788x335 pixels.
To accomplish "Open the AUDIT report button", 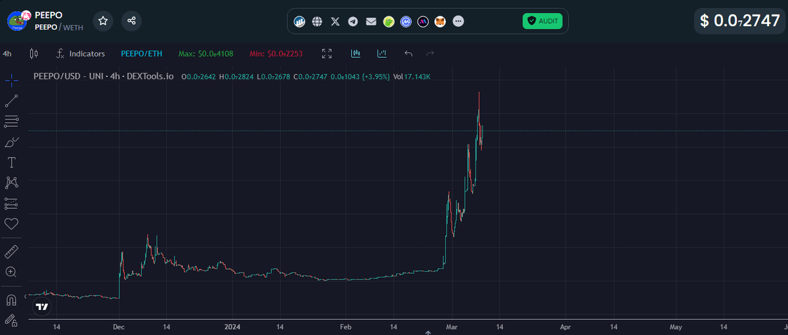I will (x=542, y=21).
